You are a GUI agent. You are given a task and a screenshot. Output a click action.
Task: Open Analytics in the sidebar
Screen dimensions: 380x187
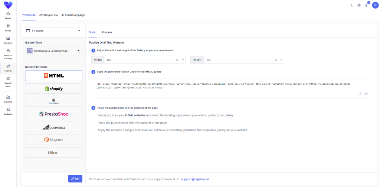pyautogui.click(x=8, y=112)
